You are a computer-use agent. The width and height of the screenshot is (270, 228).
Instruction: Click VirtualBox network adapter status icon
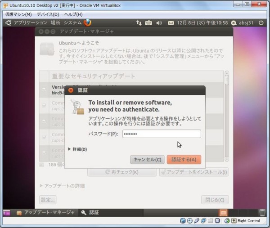pyautogui.click(x=203, y=221)
